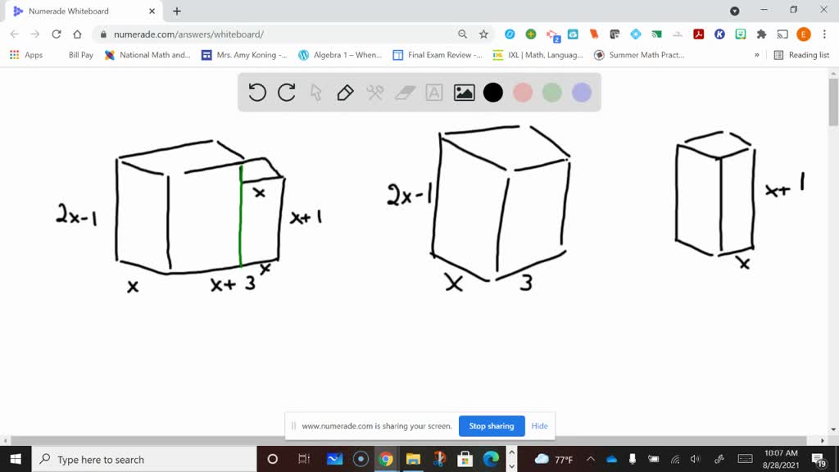Screen dimensions: 839x472
Task: Click the Stop sharing button
Action: click(x=492, y=426)
